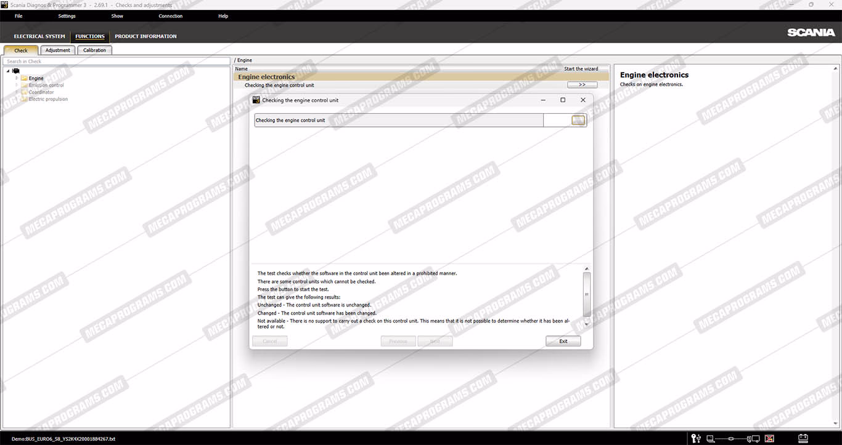Click the USB key license icon
Screen dimensions: 842x445
click(696, 439)
